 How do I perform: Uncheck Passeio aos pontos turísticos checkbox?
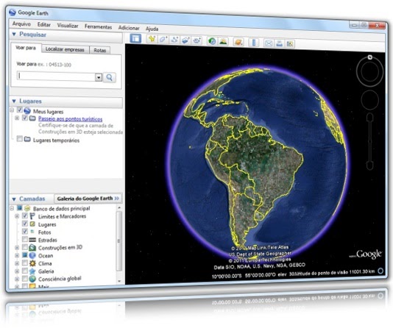click(25, 118)
